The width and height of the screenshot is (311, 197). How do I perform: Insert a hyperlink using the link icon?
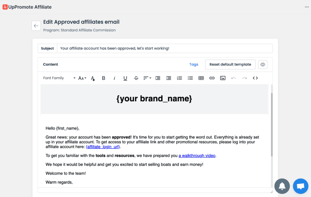pyautogui.click(x=212, y=78)
